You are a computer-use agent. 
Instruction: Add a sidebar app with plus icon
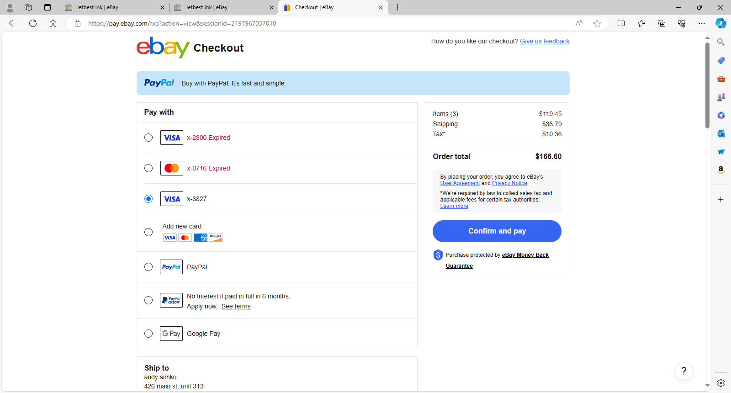coord(721,200)
